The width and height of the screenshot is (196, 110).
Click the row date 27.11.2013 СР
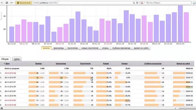10,87
